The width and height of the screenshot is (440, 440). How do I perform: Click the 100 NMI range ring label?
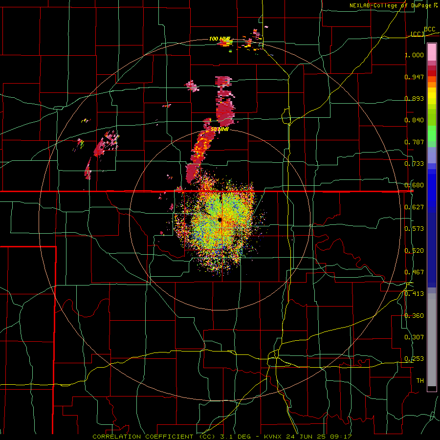[220, 39]
